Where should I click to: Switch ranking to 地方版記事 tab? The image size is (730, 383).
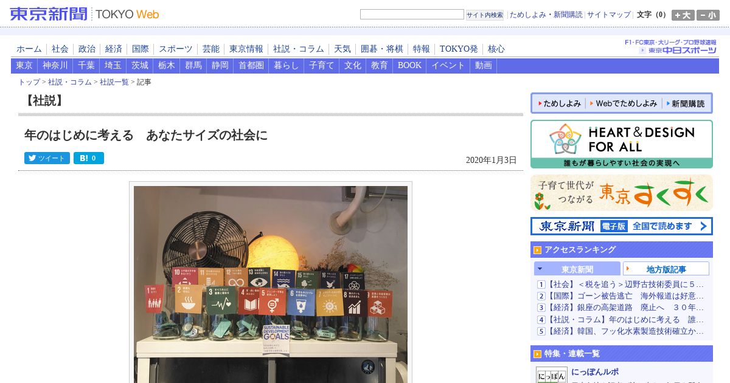pyautogui.click(x=666, y=269)
